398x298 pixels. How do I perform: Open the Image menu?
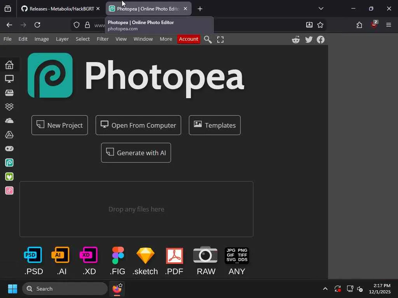42,39
